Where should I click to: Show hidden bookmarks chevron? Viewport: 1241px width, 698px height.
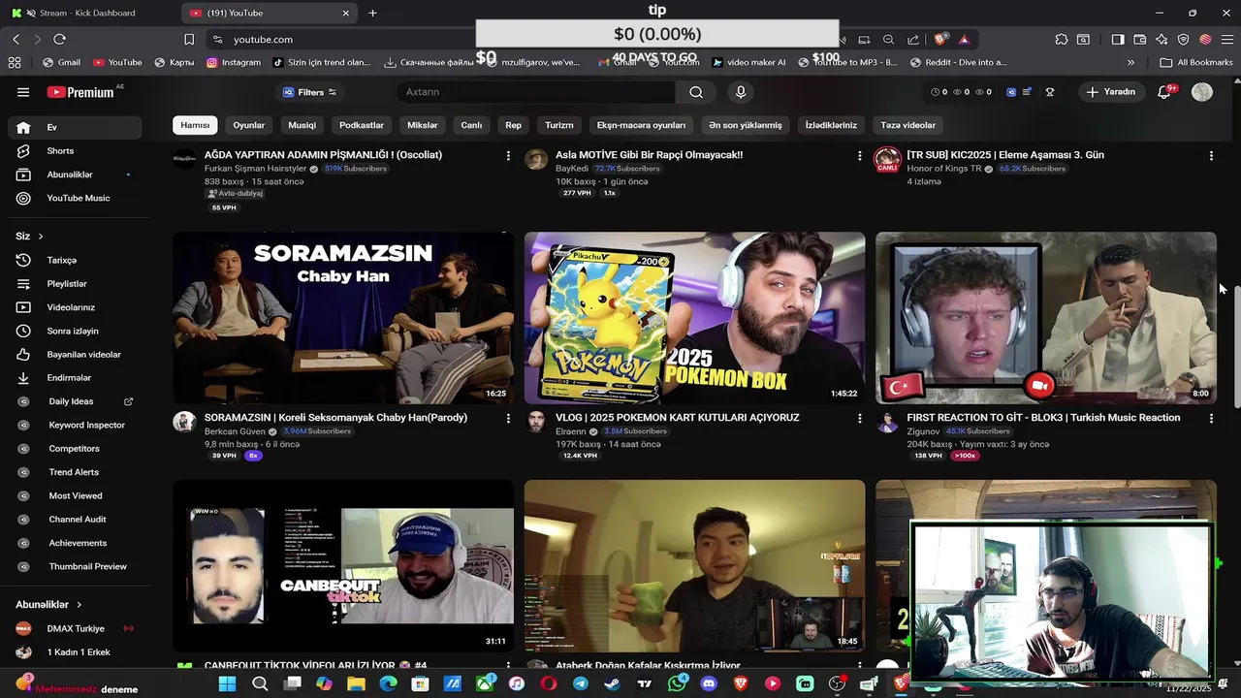click(1131, 62)
